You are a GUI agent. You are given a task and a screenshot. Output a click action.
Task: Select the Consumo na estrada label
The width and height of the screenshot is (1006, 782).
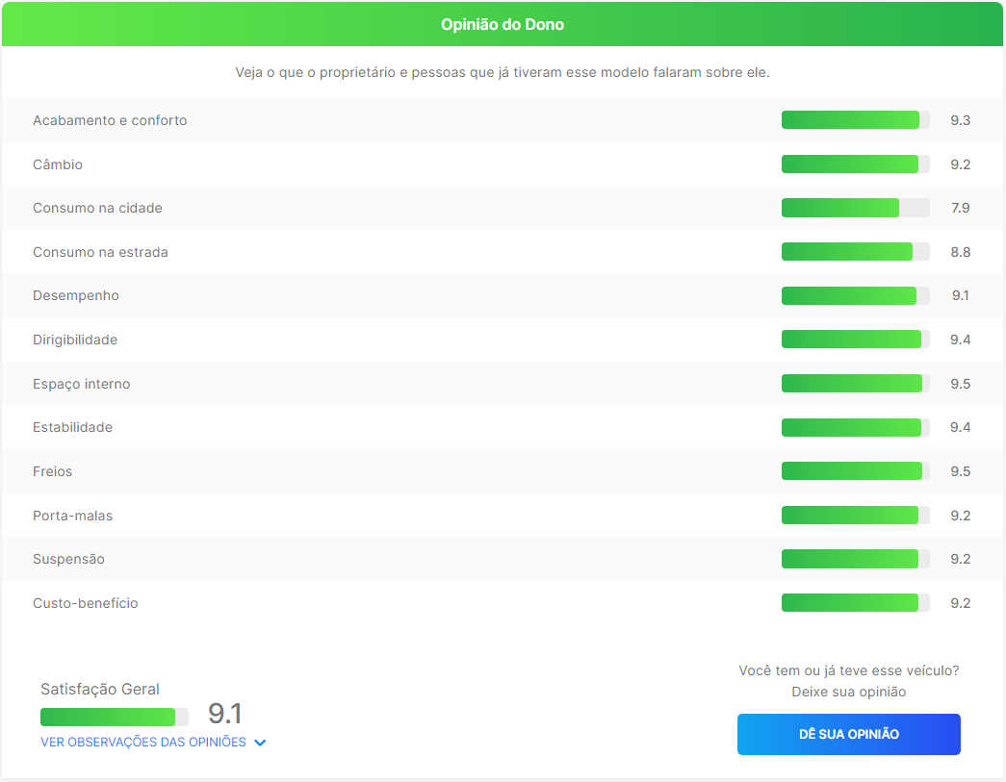(100, 252)
